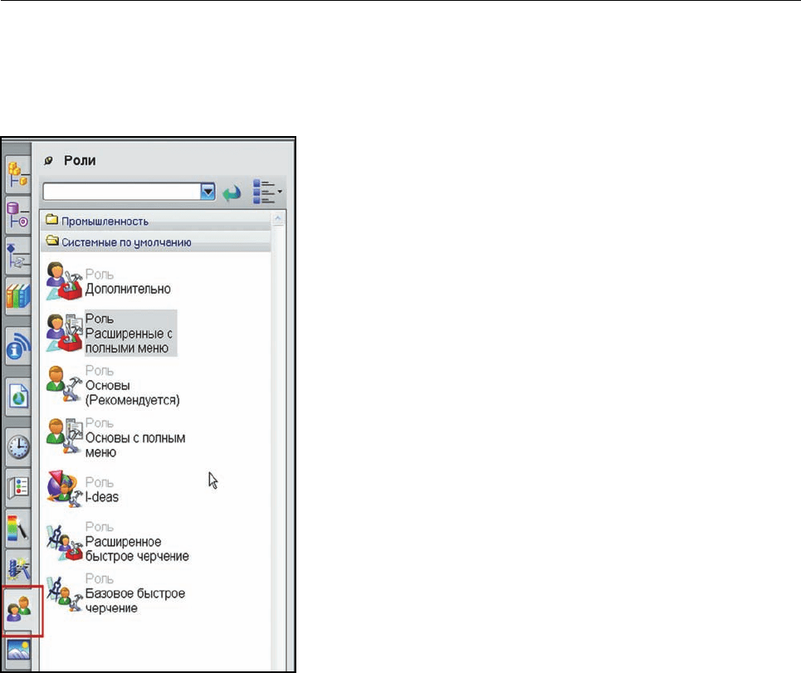Viewport: 801px width, 673px height.
Task: Click the Расширенные с полными меню label
Action: point(129,340)
